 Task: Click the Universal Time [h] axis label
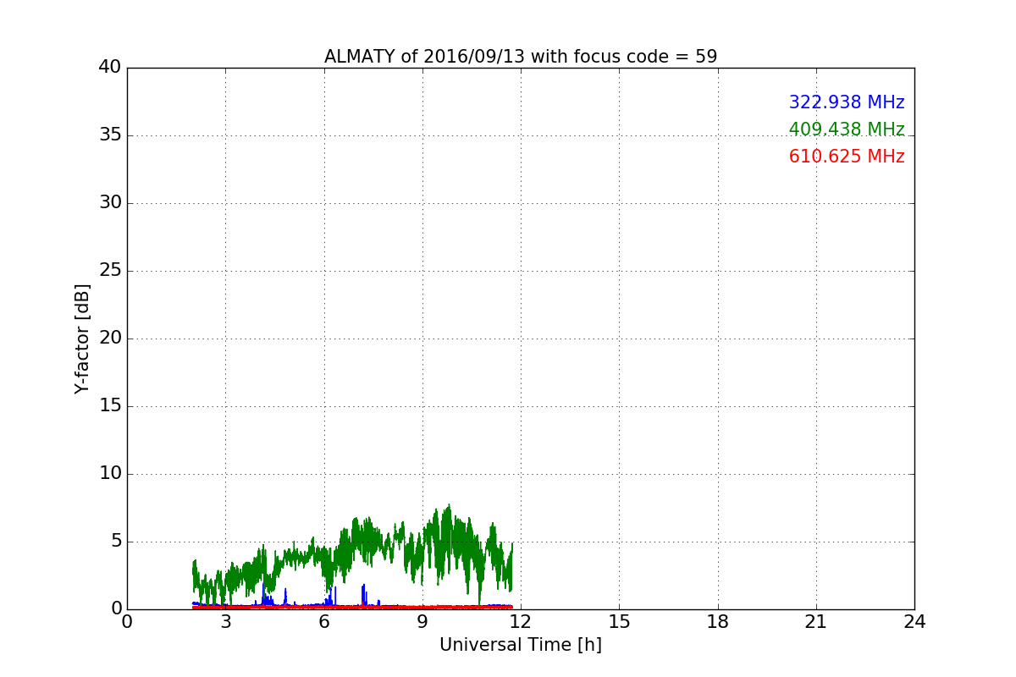[520, 645]
